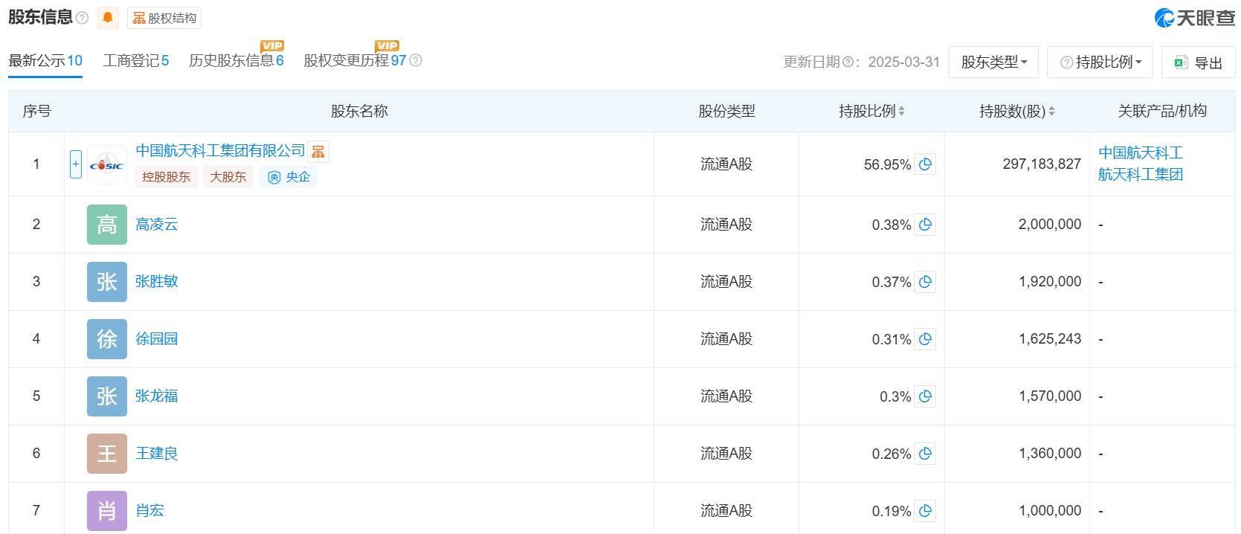Viewport: 1241px width, 534px height.
Task: Open shareholder link 高凌云
Action: pyautogui.click(x=156, y=225)
